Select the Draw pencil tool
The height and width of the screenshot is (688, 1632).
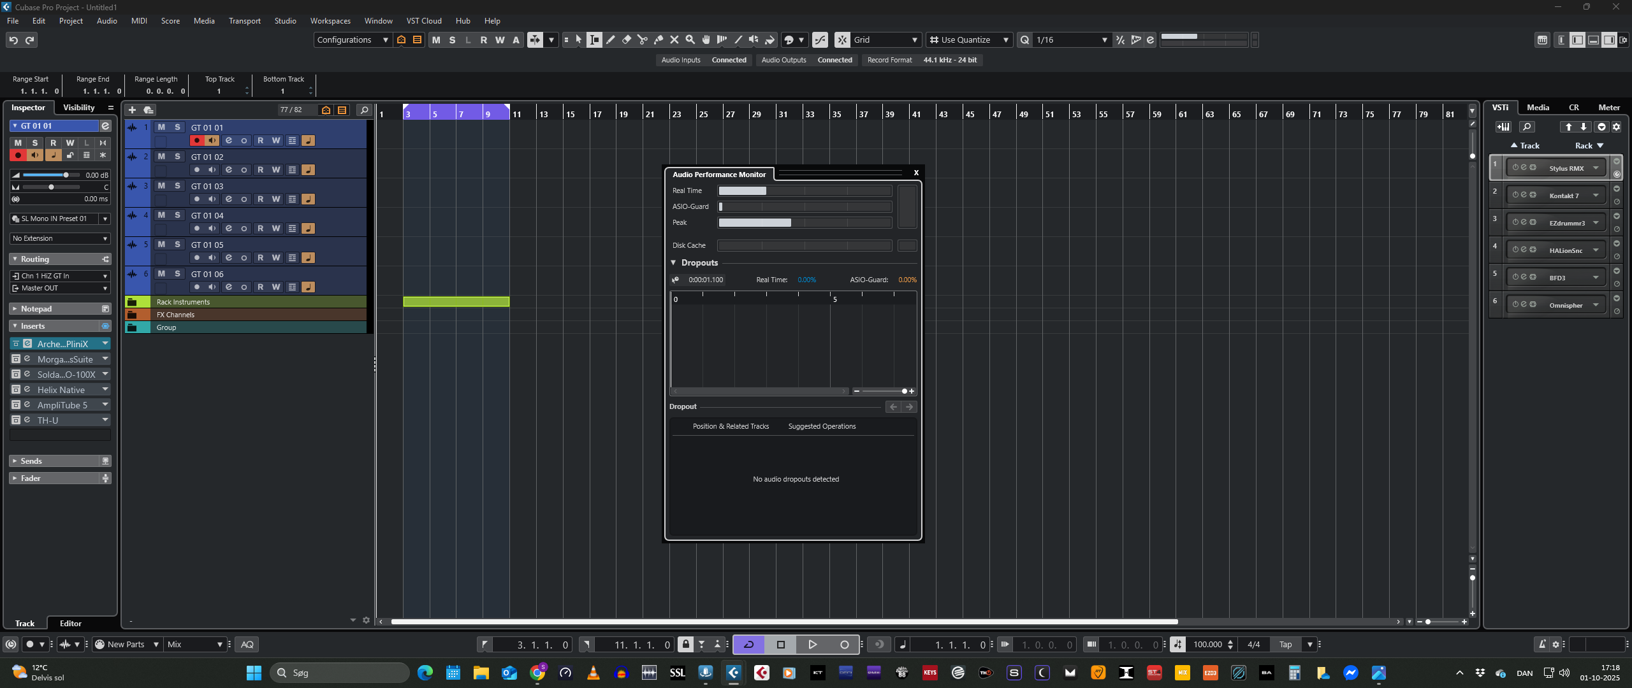click(610, 40)
